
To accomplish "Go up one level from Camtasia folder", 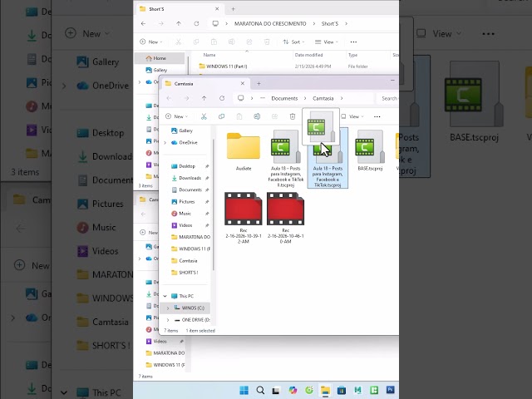I will (204, 98).
